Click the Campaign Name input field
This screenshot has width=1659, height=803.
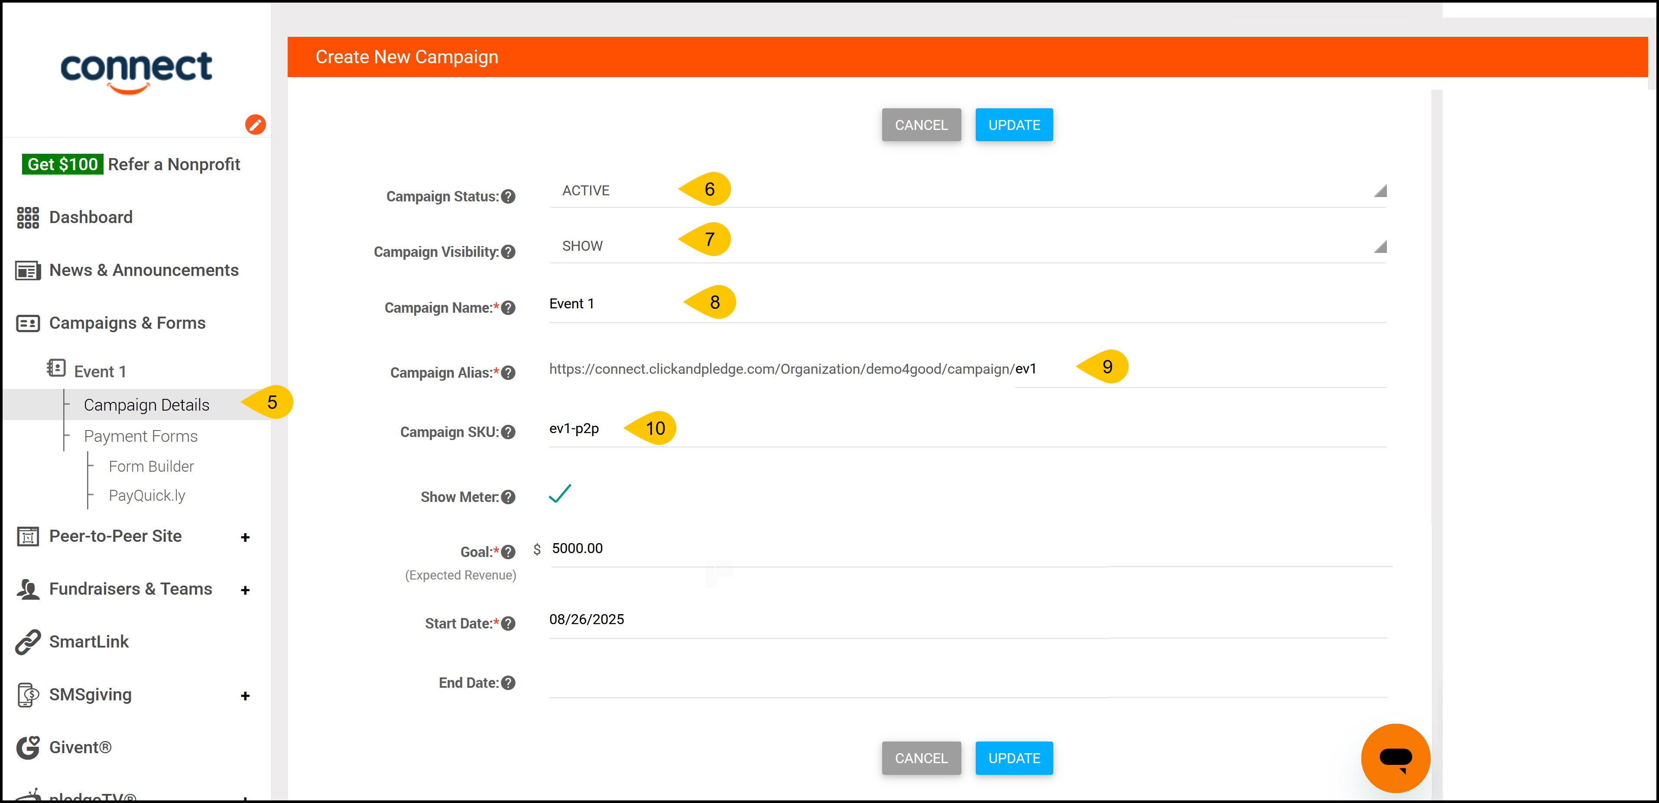pos(967,304)
